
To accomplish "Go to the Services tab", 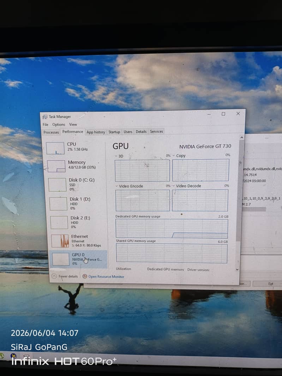I will (156, 132).
